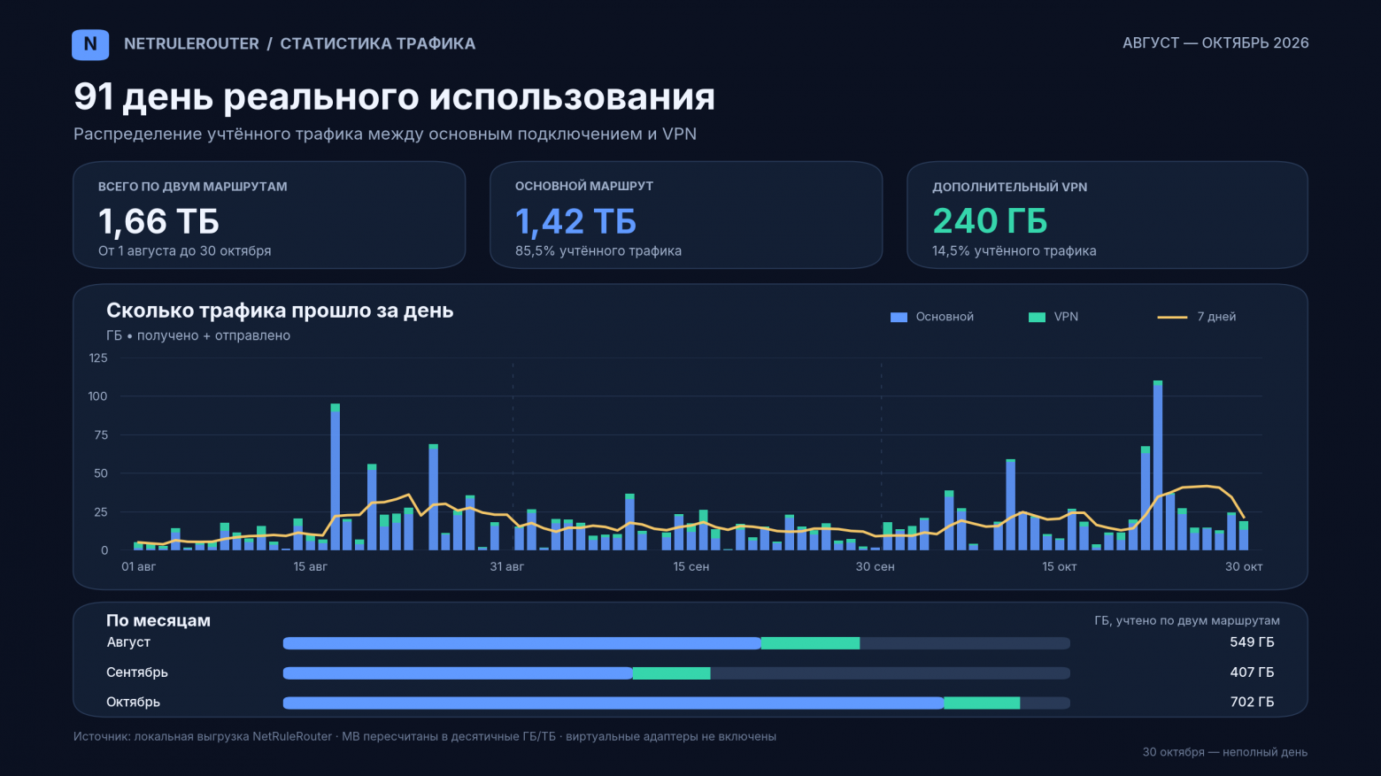Click the 1,42 ТБ value
Screen dimensions: 1381x776
pos(575,221)
